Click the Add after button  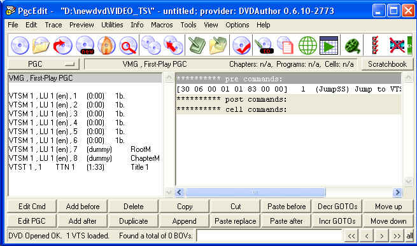(83, 221)
